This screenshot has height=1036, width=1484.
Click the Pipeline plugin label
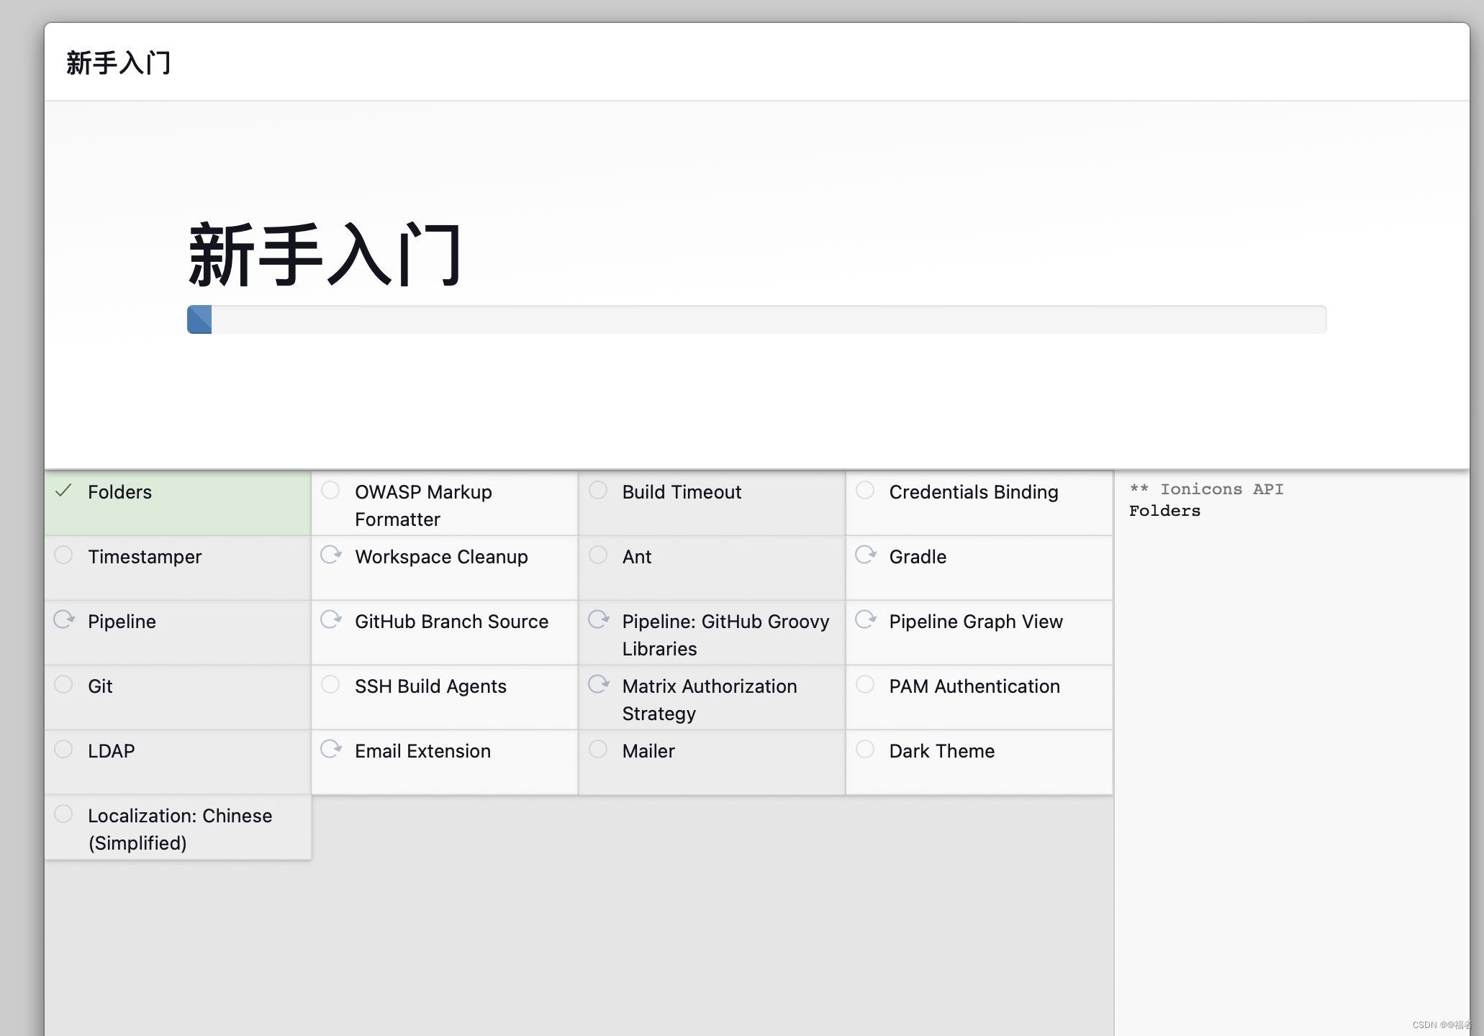click(x=122, y=622)
